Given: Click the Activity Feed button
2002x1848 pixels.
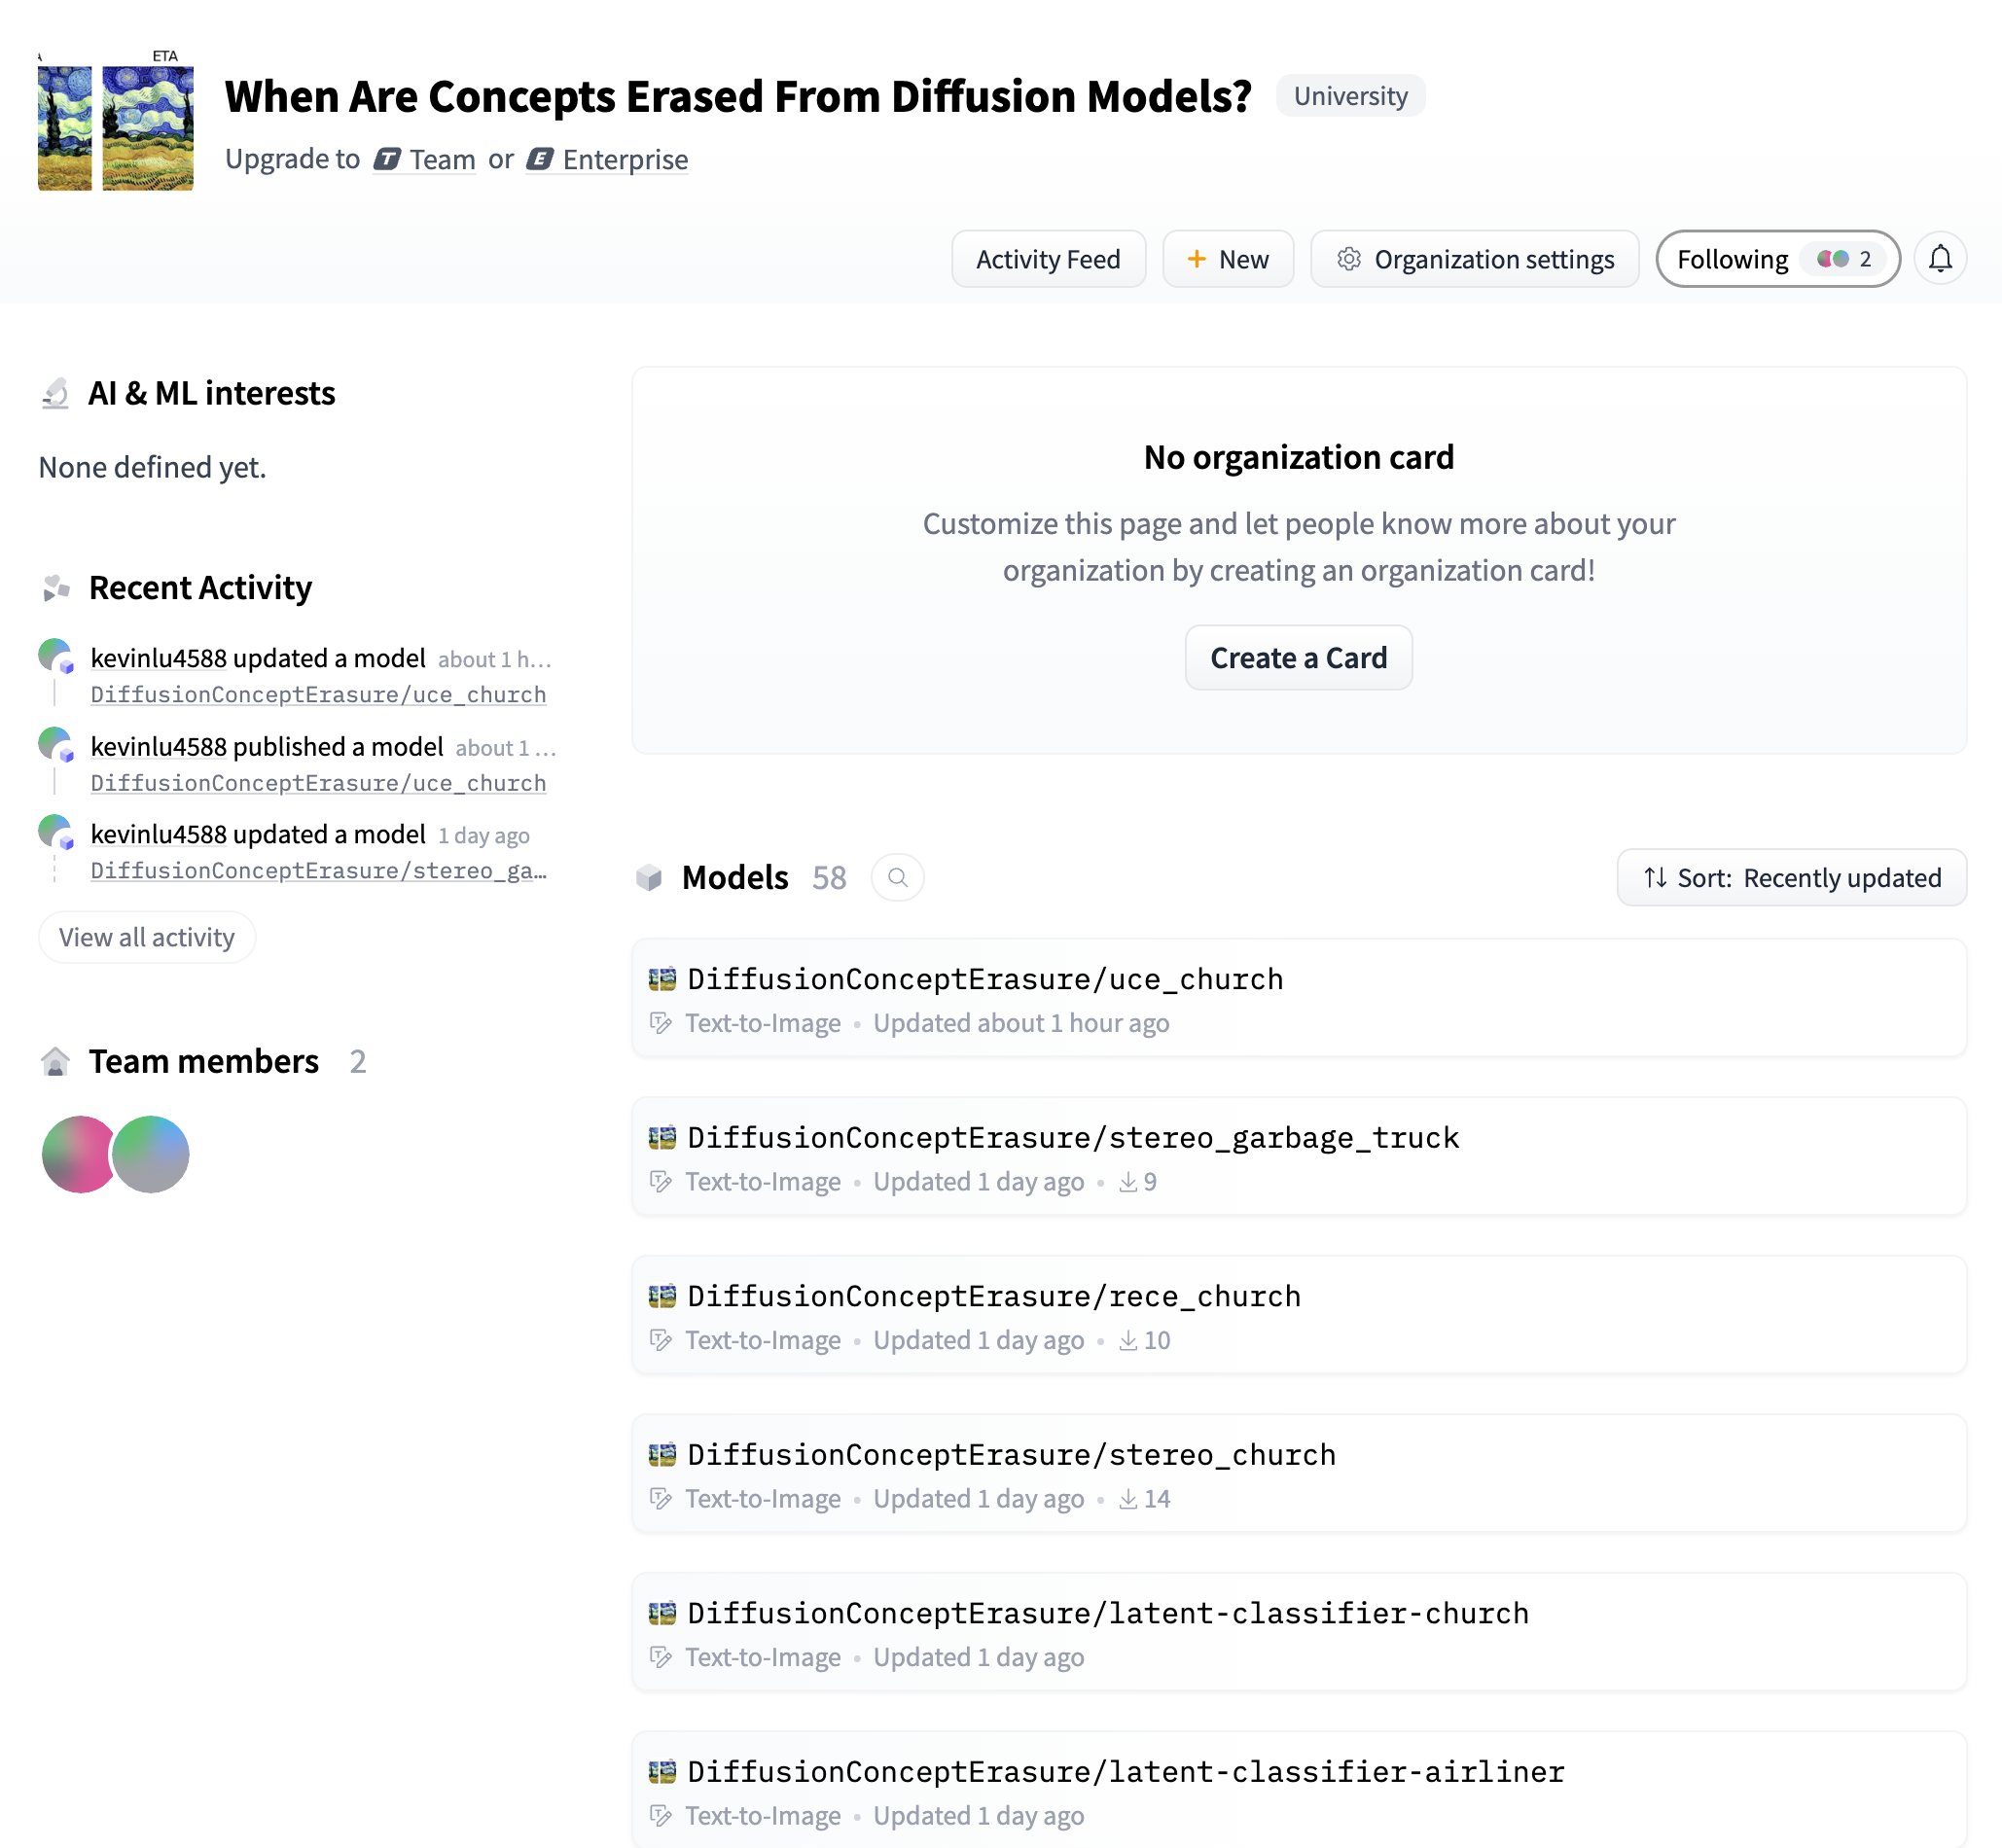Looking at the screenshot, I should 1048,259.
